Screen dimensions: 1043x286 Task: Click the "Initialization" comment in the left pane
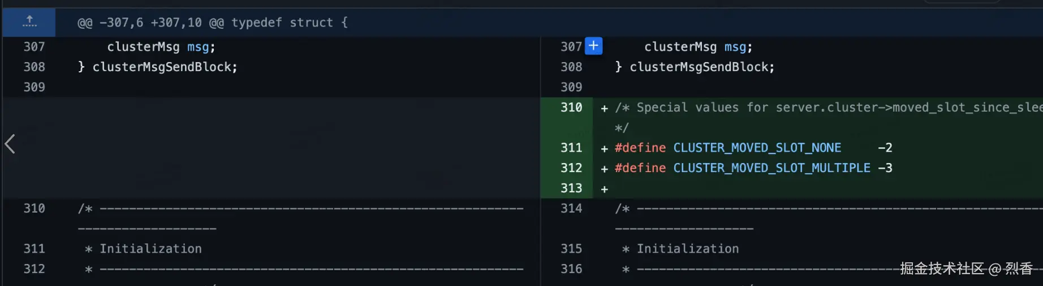coord(150,249)
